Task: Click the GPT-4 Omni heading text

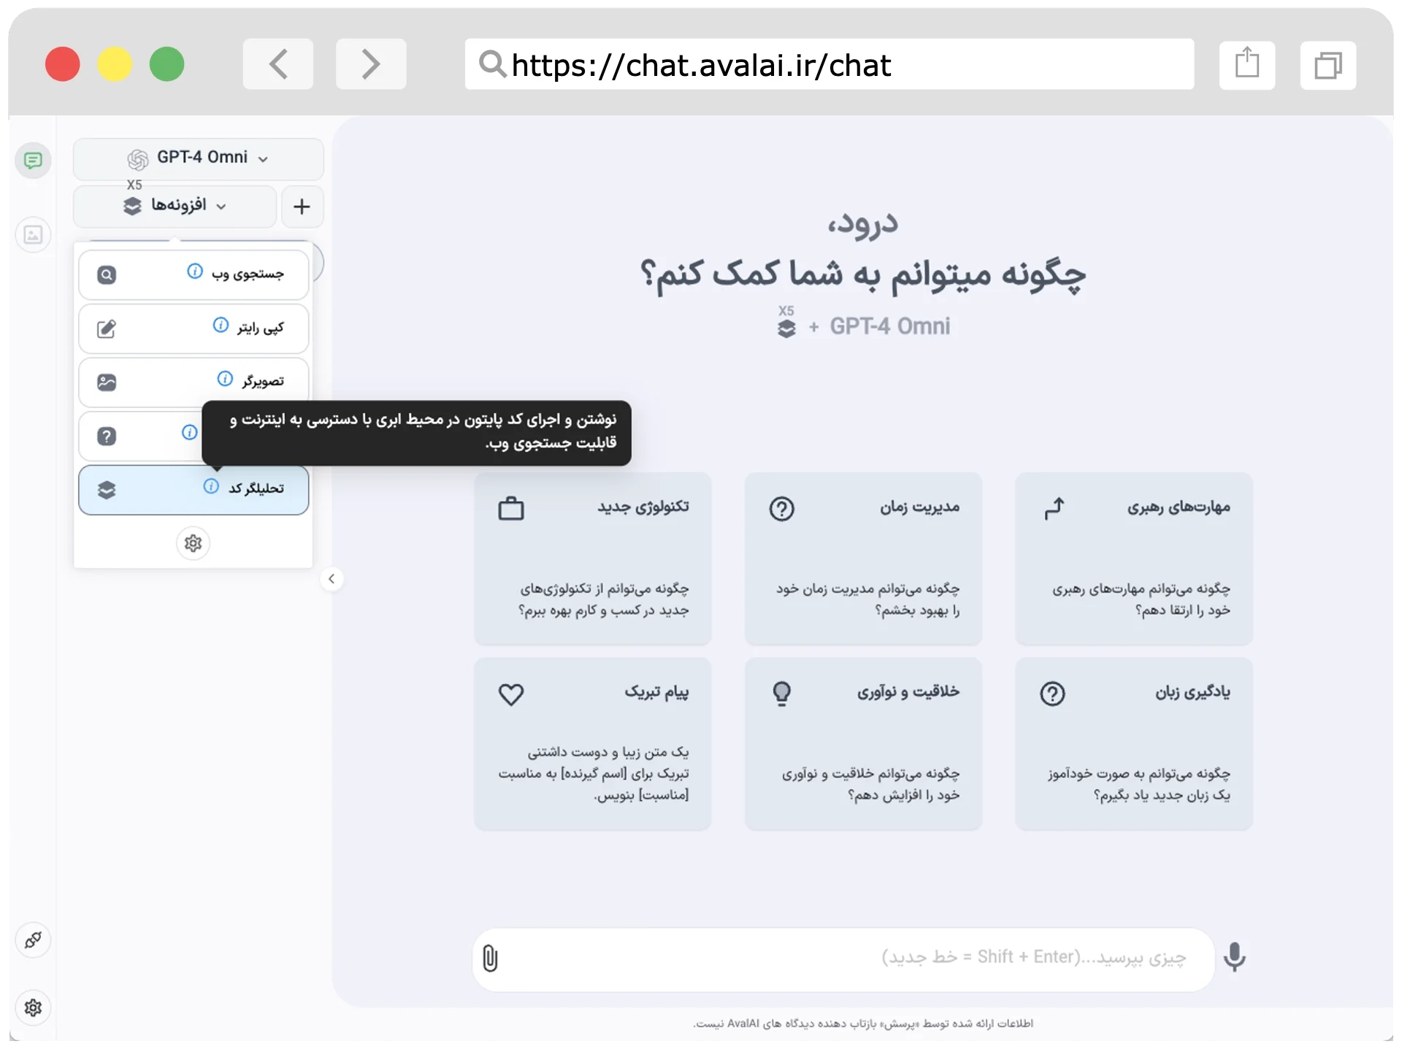Action: [890, 326]
